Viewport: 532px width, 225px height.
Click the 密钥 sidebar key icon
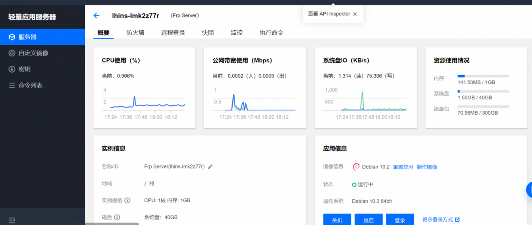pyautogui.click(x=12, y=69)
